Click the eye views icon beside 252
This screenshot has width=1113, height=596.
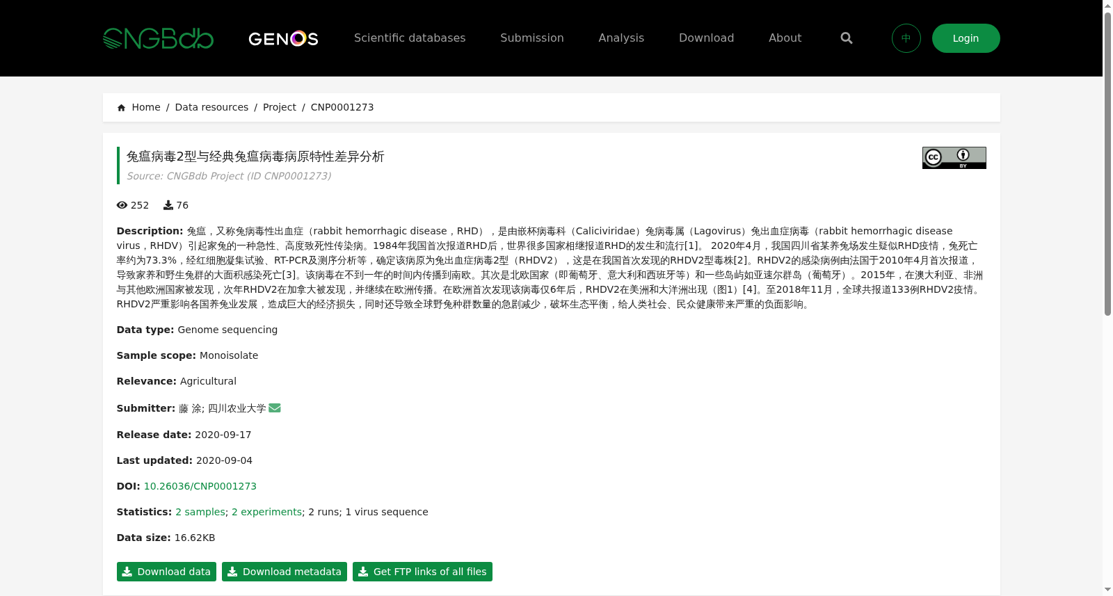pos(122,205)
